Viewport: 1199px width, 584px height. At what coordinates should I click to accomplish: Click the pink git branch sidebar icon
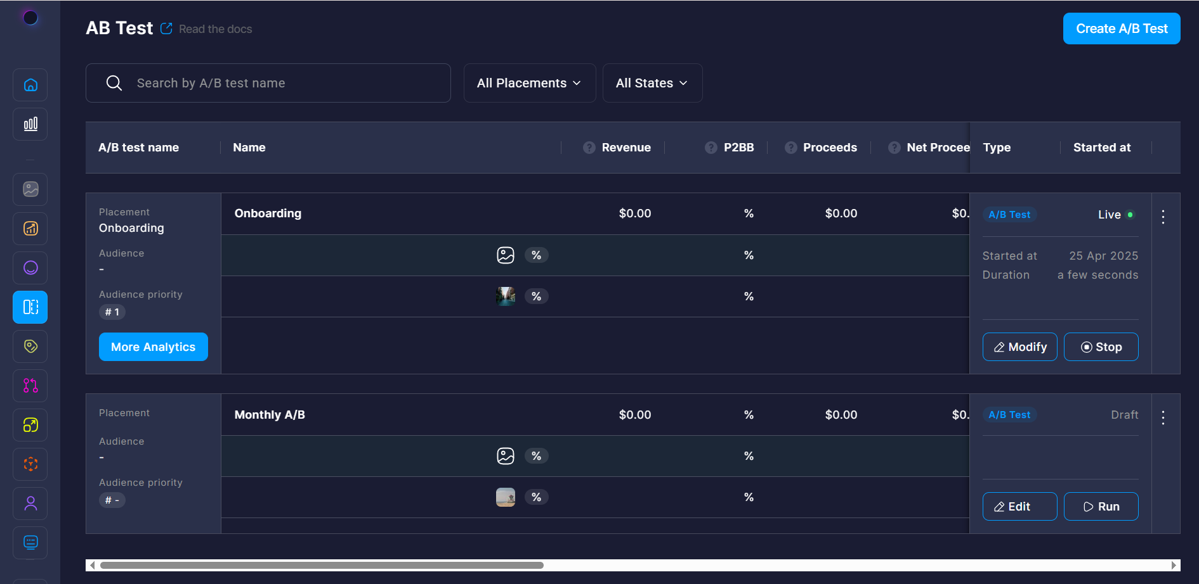(30, 386)
